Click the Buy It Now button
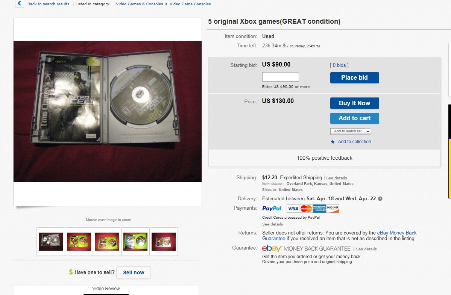Image resolution: width=451 pixels, height=295 pixels. click(354, 103)
